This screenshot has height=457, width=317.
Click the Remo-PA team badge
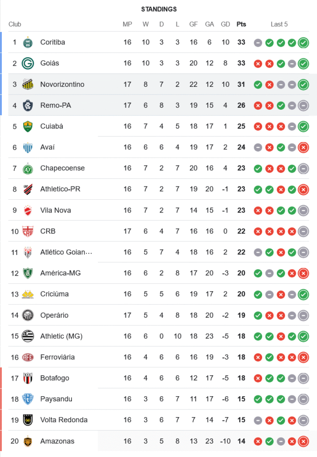pos(28,106)
